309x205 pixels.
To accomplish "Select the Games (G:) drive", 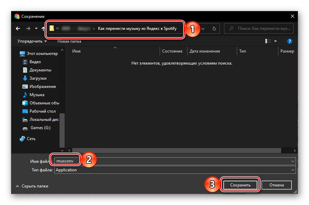I will point(33,128).
